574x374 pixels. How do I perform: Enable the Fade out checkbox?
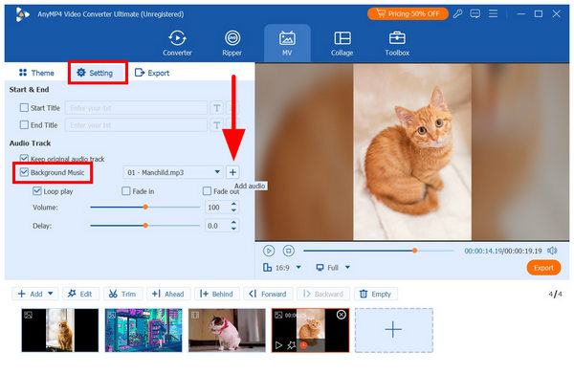(x=208, y=191)
